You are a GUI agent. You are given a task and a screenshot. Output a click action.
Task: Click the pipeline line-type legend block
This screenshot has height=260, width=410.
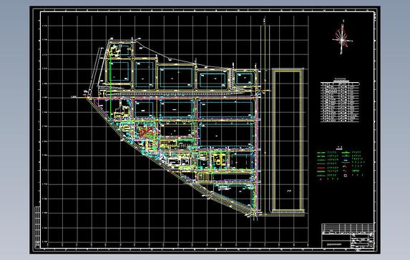(x=341, y=164)
